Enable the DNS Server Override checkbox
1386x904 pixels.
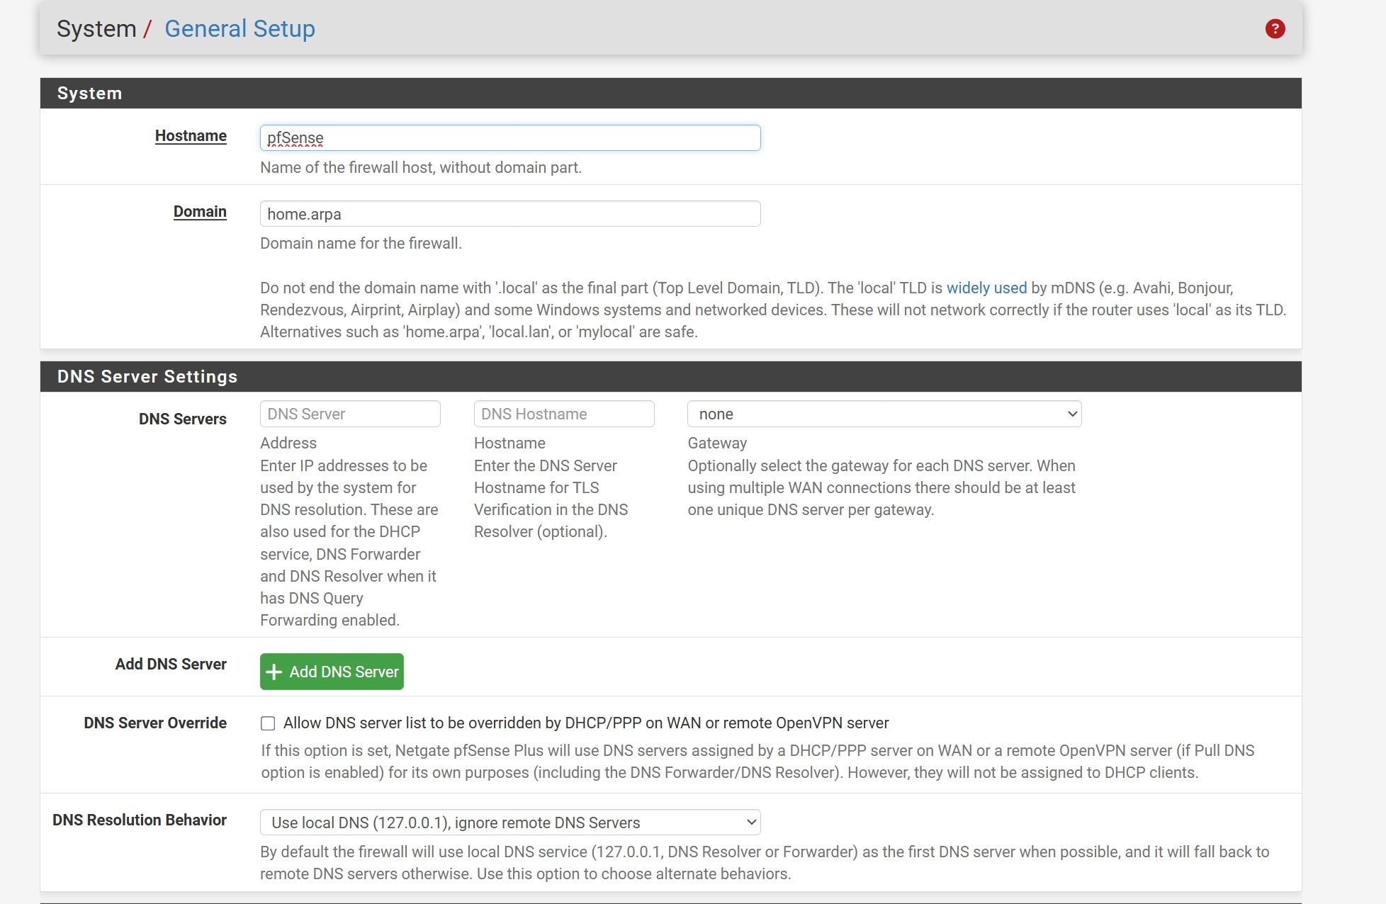pos(268,723)
